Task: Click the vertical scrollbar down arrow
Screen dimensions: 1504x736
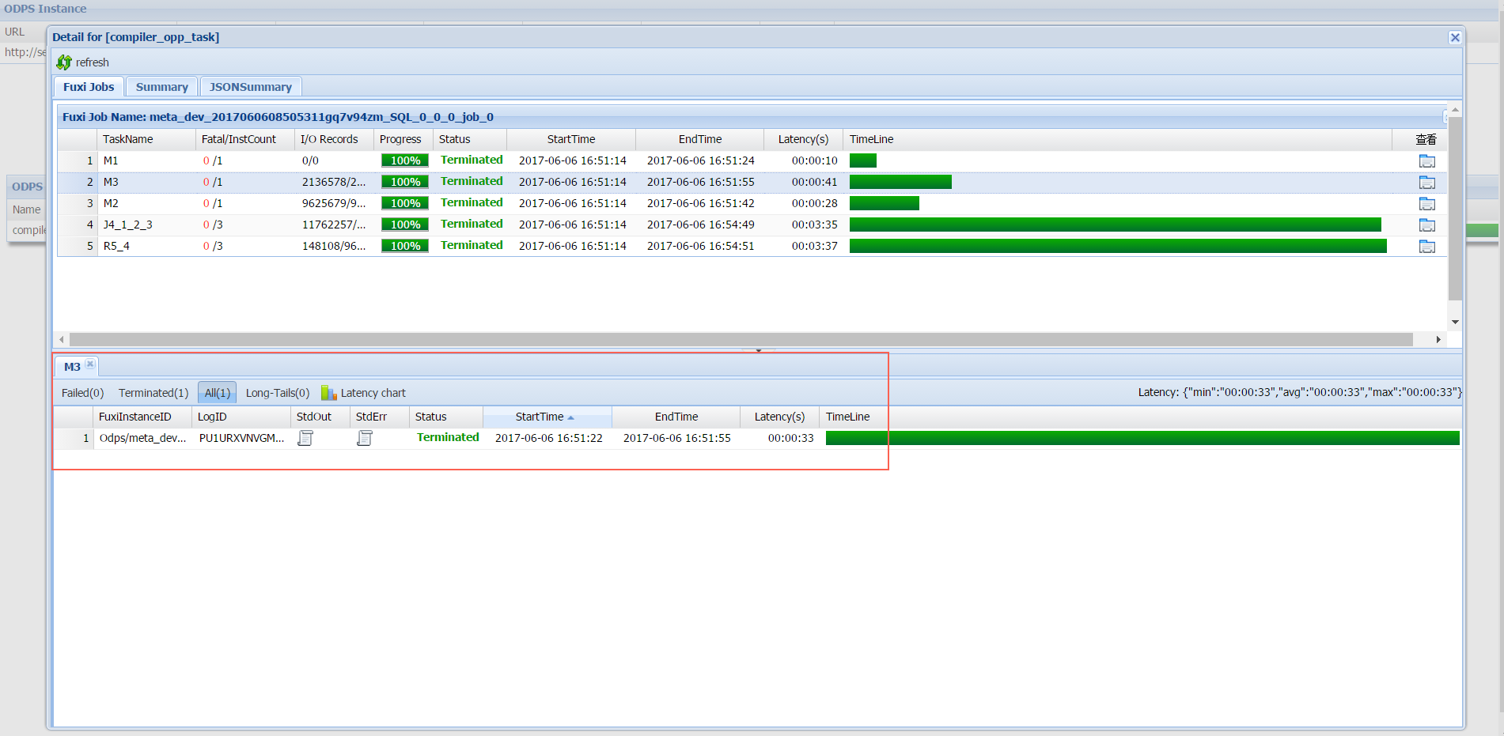Action: [1455, 323]
